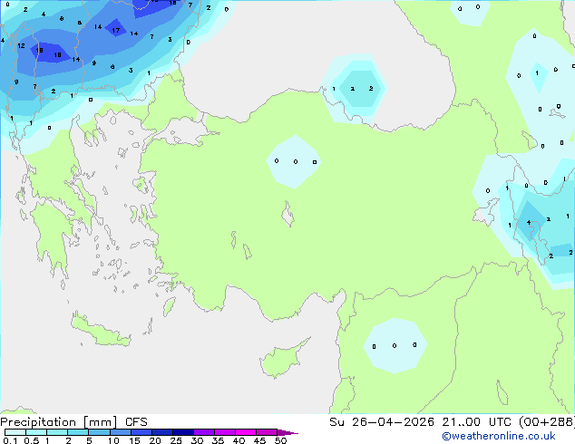Image resolution: width=575 pixels, height=444 pixels.
Task: Click the '0.1' legend scale label
Action: tap(10, 440)
